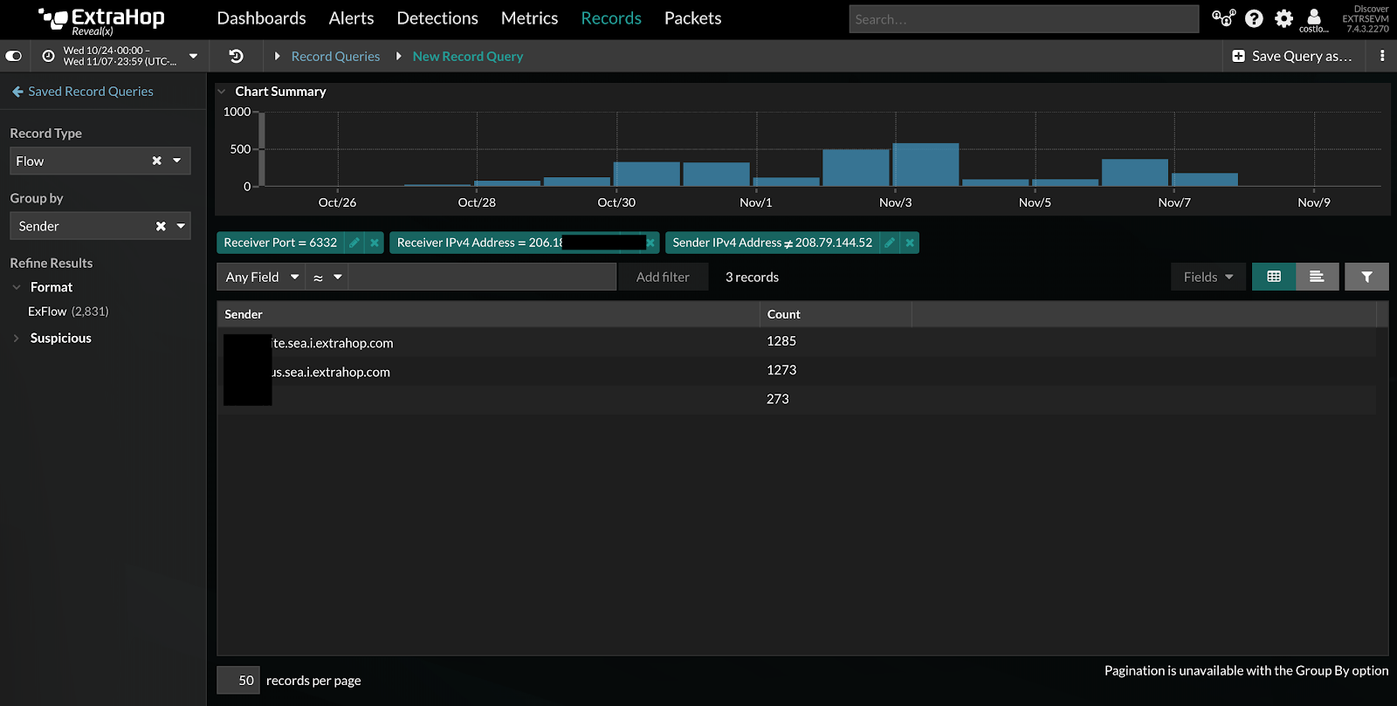Open the Detections menu
Viewport: 1397px width, 706px height.
437,18
